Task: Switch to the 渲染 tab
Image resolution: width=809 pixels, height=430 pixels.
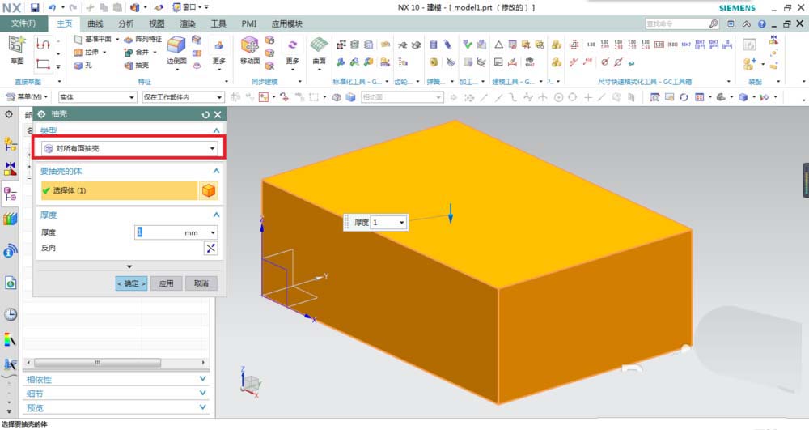Action: [x=188, y=23]
